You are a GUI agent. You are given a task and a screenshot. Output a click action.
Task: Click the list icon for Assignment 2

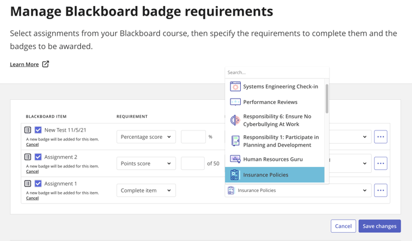(x=28, y=157)
